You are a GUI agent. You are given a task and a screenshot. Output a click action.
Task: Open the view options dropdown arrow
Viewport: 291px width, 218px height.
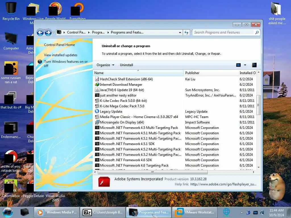pos(245,65)
